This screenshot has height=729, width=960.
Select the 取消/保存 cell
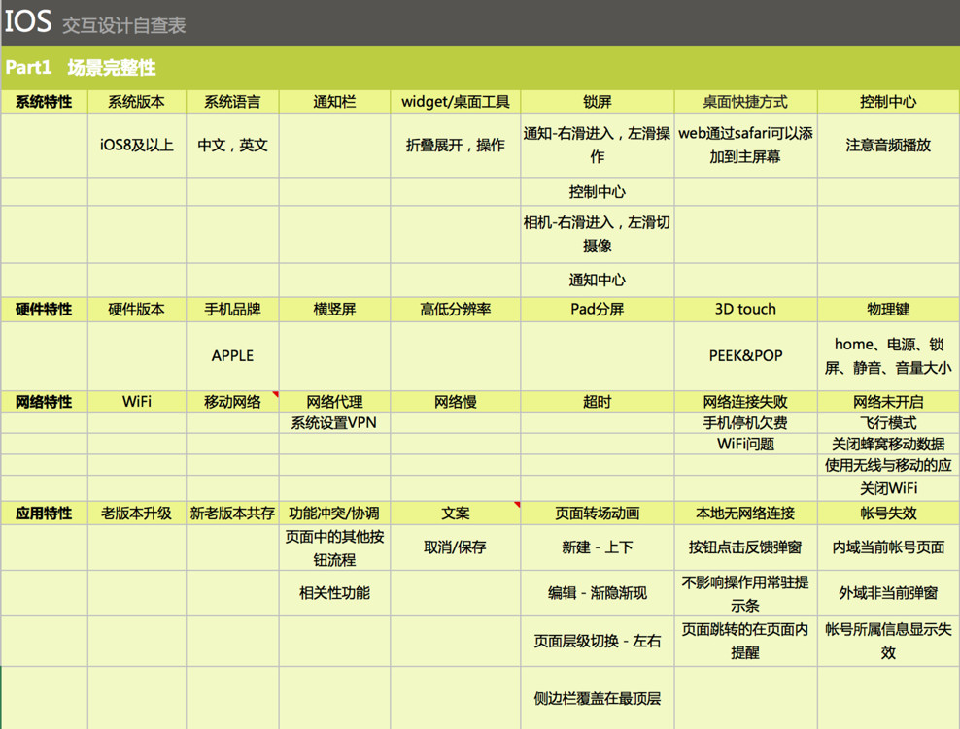456,547
